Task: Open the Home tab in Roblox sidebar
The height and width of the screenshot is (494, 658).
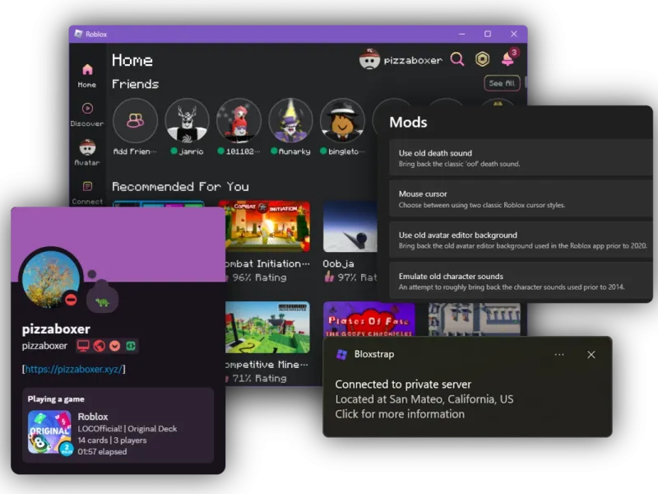Action: point(87,76)
